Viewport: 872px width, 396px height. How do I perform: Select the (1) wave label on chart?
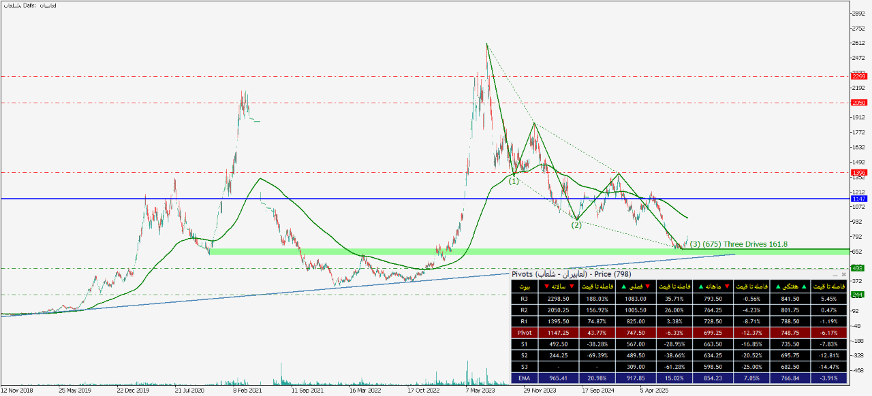tap(514, 182)
